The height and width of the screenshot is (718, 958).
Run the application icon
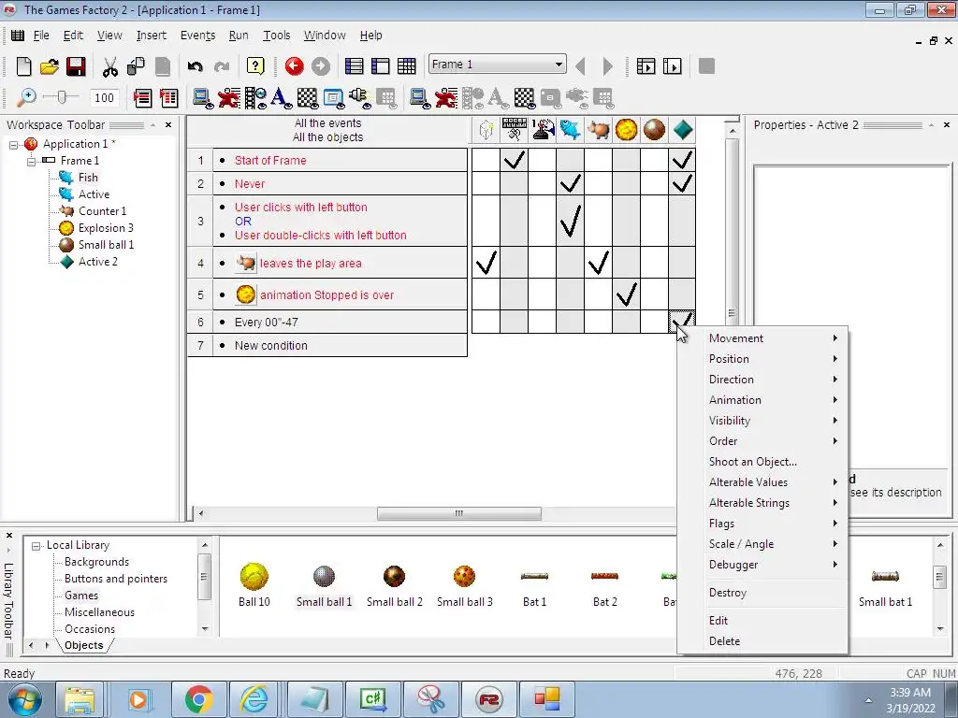pyautogui.click(x=646, y=66)
